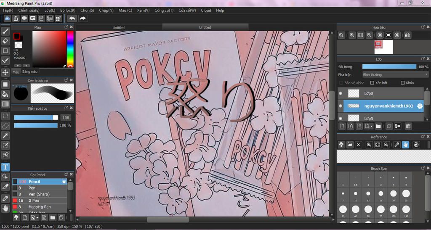This screenshot has width=431, height=230.
Task: Undock the Lớp panel with its pop-out icon
Action: (423, 59)
